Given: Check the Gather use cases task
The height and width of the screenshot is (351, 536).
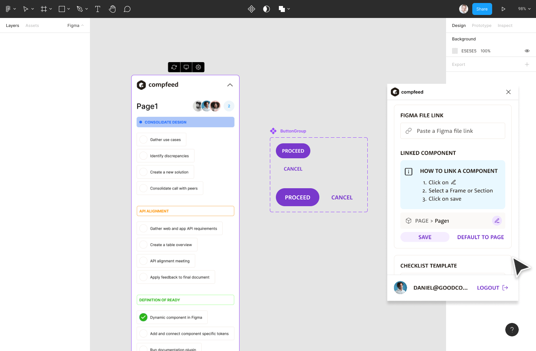Looking at the screenshot, I should point(144,140).
